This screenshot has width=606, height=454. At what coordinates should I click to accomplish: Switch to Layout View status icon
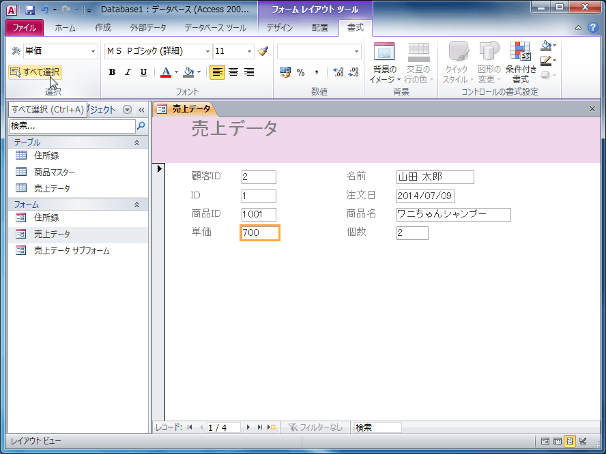[x=569, y=441]
